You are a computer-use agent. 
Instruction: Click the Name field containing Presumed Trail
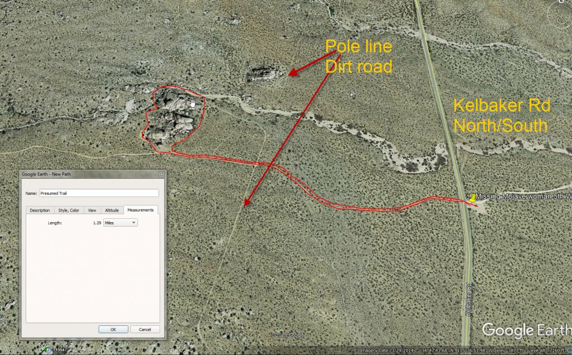(98, 193)
